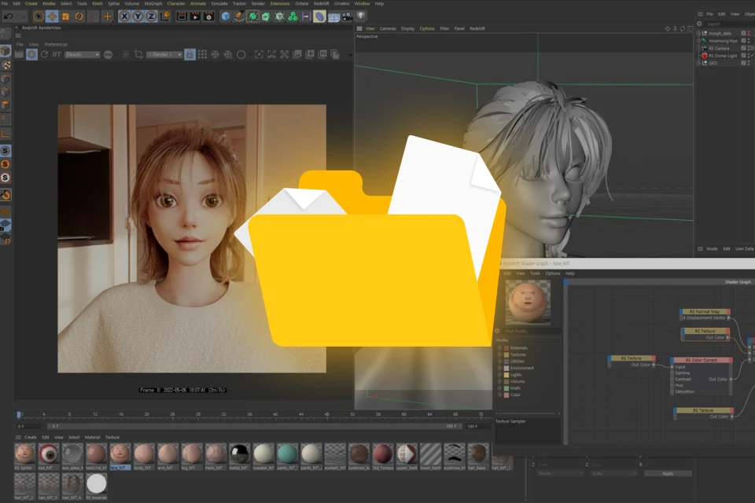Click the snowflake freeze icon in RenderView
755x503 pixels.
click(x=215, y=54)
